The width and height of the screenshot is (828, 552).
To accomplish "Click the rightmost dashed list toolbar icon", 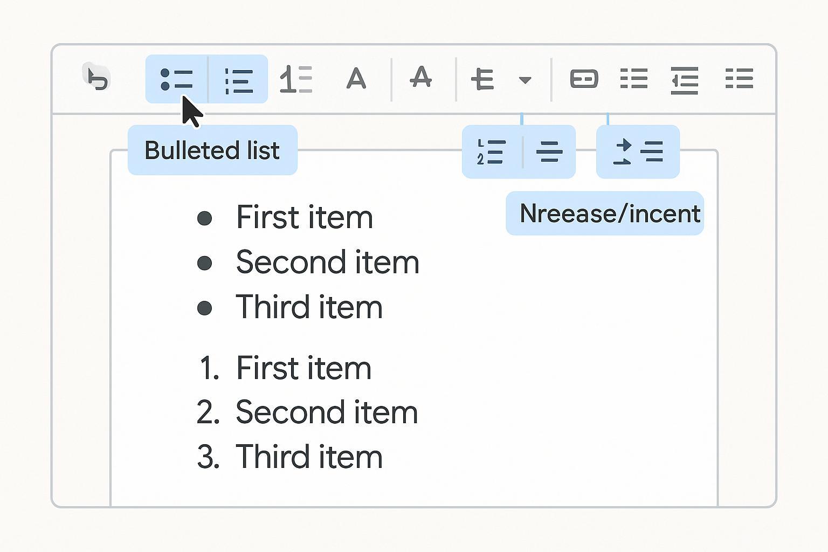I will coord(739,79).
